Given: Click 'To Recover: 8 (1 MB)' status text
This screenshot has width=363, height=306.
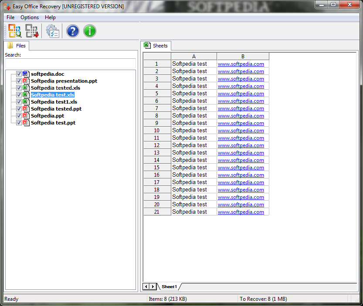Looking at the screenshot, I should click(x=263, y=299).
